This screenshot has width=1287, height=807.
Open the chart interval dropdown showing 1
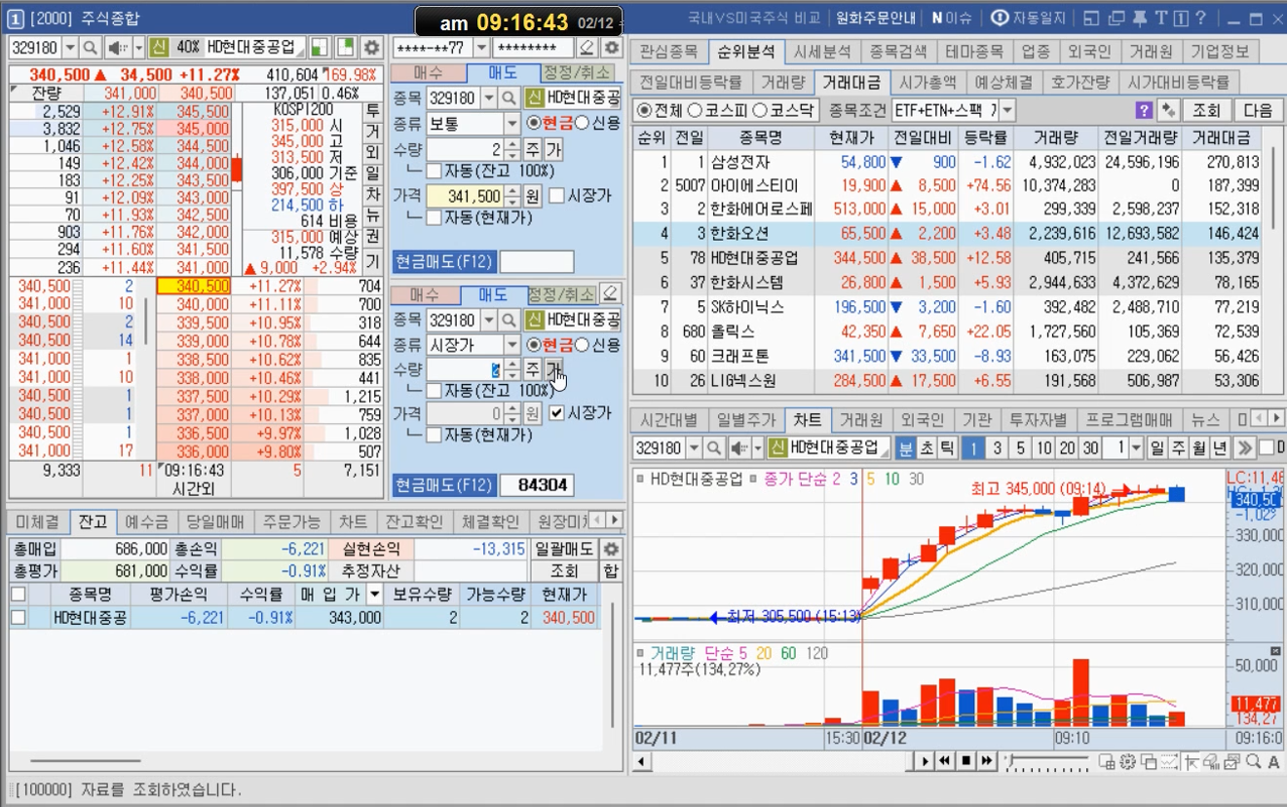(1137, 447)
